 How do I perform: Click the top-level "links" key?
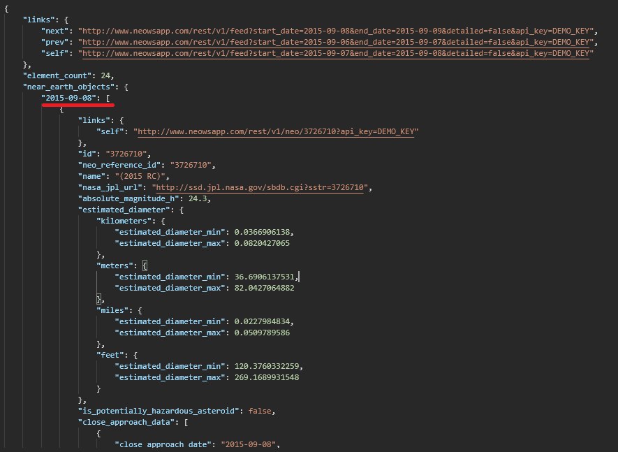click(x=39, y=20)
